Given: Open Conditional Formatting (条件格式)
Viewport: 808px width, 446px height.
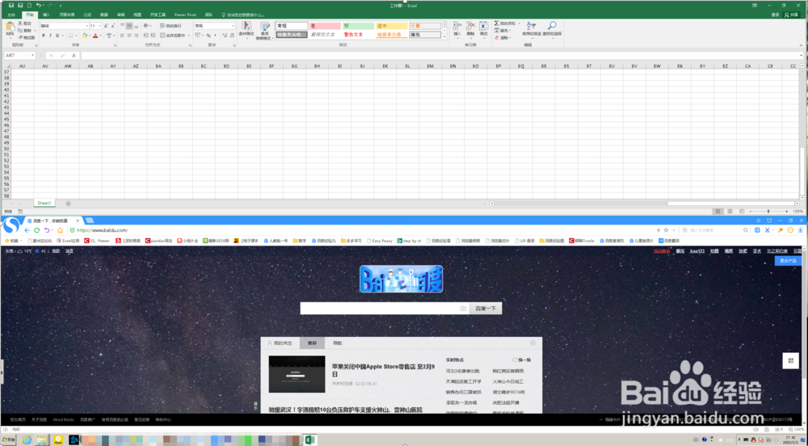Looking at the screenshot, I should [x=246, y=29].
